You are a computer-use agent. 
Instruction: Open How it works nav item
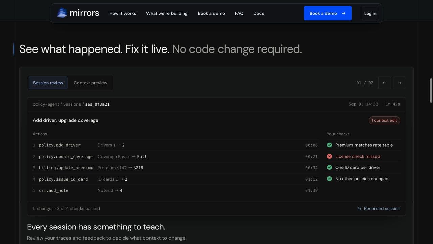(x=122, y=13)
